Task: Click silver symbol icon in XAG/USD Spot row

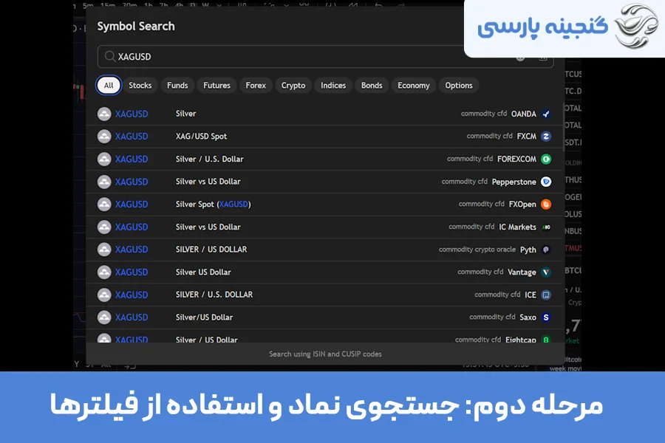Action: [x=104, y=136]
